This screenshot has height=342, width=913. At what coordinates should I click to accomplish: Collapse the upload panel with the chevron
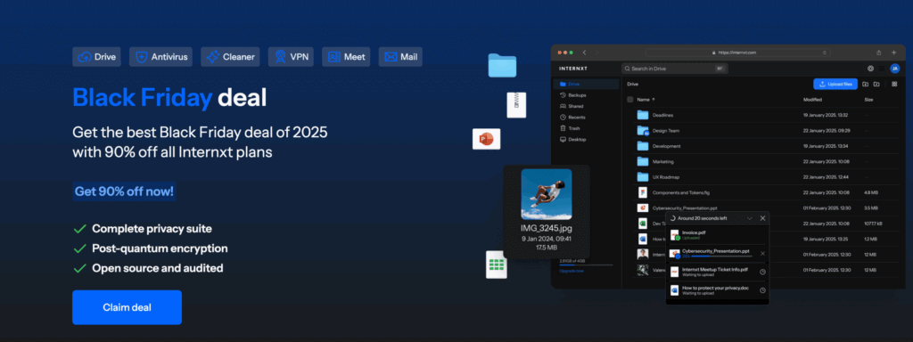click(750, 218)
